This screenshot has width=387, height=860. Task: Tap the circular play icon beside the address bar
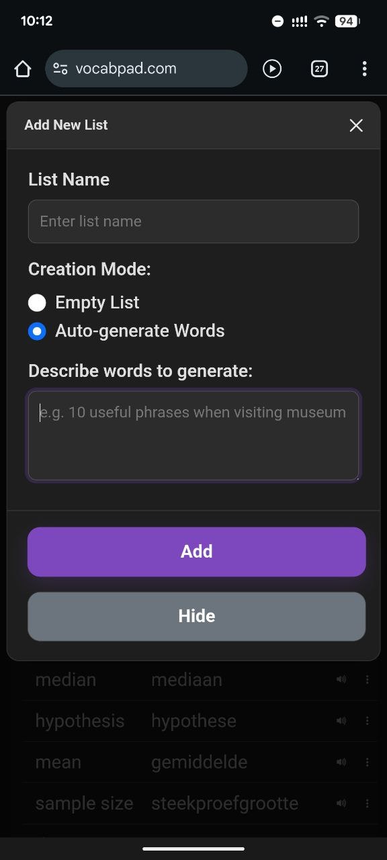coord(272,69)
